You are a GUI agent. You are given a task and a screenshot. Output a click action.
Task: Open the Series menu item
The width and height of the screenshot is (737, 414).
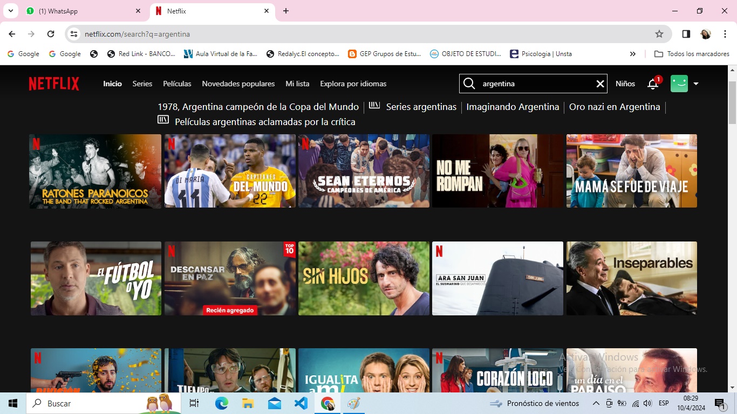coord(142,84)
